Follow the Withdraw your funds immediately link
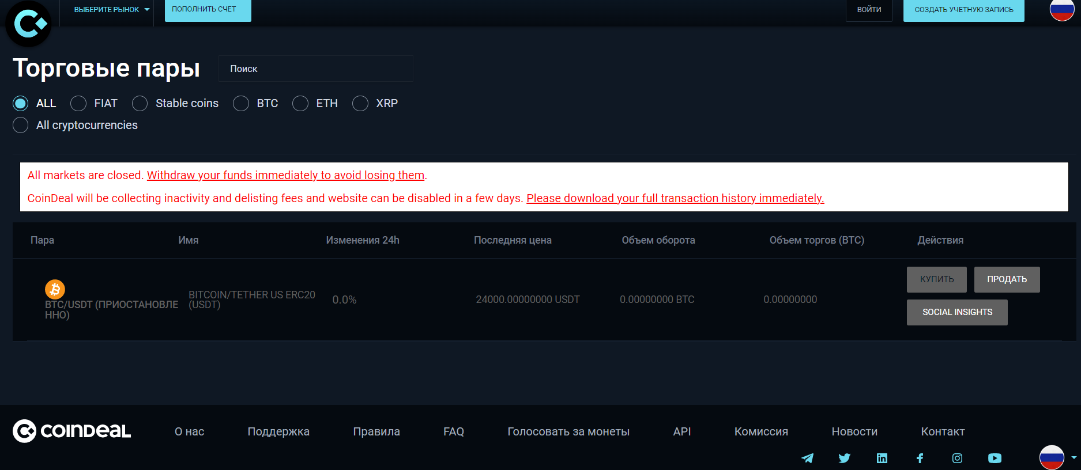 [285, 175]
